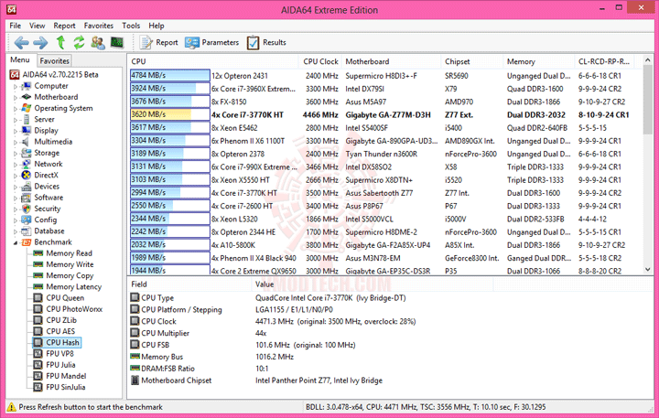This screenshot has width=659, height=418.
Task: Expand the Software tree node arrow
Action: pos(16,198)
